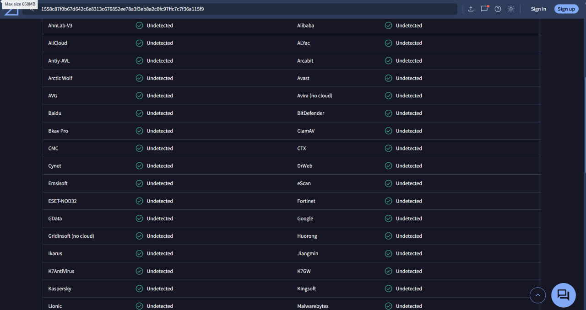Select the Avira (no cloud) vendor name
586x310 pixels.
pos(315,96)
